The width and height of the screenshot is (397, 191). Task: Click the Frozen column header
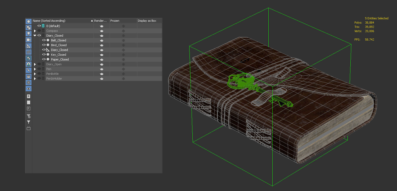pos(123,21)
